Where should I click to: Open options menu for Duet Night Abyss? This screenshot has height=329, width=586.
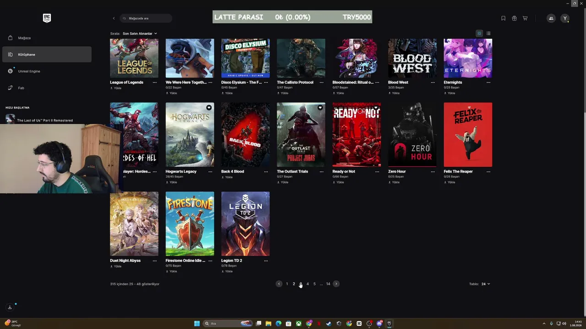click(x=155, y=260)
